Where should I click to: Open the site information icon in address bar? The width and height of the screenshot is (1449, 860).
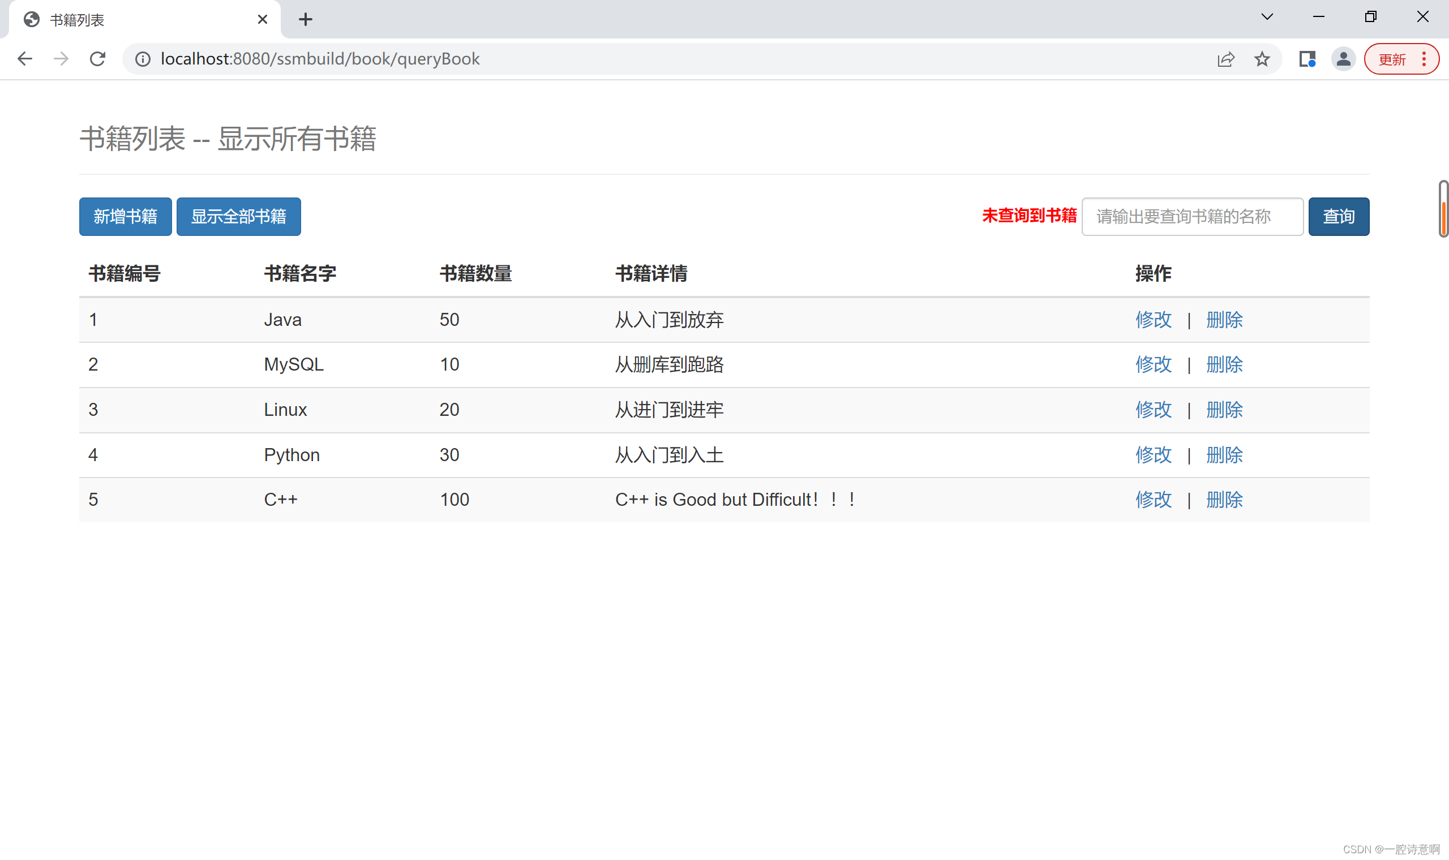[x=143, y=58]
